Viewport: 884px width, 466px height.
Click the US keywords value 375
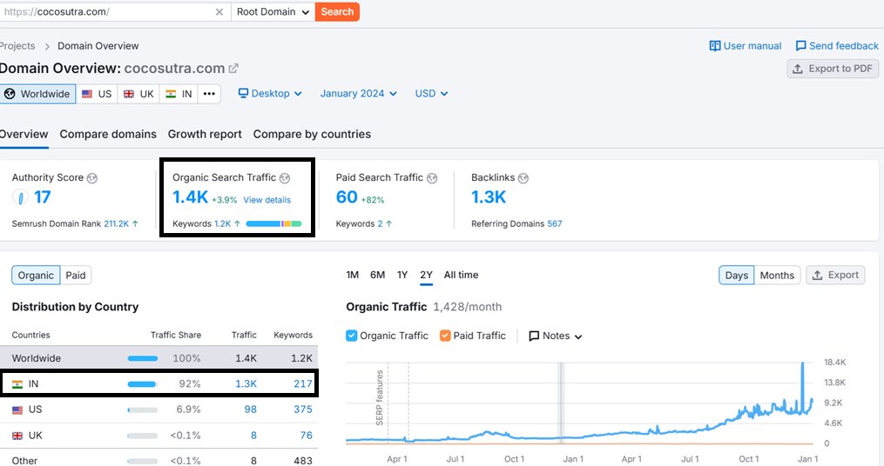(303, 409)
